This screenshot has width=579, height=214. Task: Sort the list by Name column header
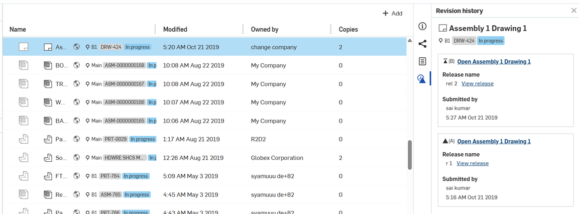pos(18,29)
